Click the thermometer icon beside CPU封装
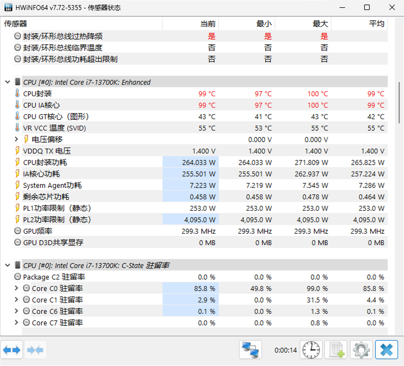The width and height of the screenshot is (404, 366). [18, 94]
